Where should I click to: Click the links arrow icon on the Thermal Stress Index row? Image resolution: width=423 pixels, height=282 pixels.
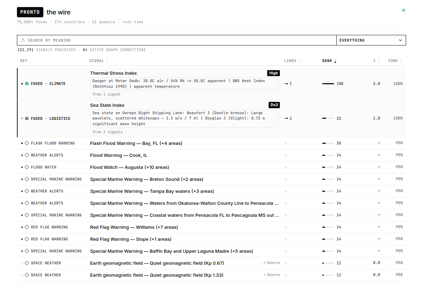287,84
